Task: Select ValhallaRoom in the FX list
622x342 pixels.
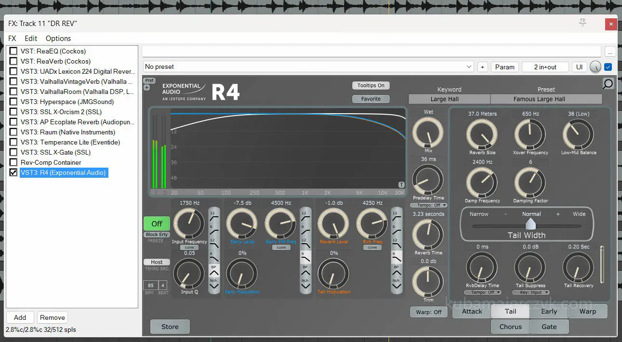Action: [77, 92]
